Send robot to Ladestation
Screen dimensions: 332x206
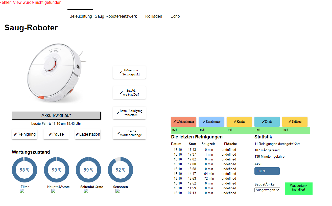point(88,134)
